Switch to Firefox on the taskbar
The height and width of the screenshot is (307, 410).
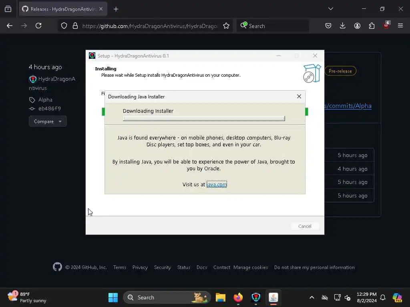pyautogui.click(x=238, y=297)
